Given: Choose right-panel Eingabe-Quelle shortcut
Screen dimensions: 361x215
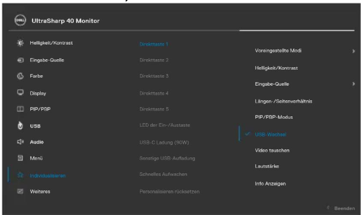Looking at the screenshot, I should point(272,84).
